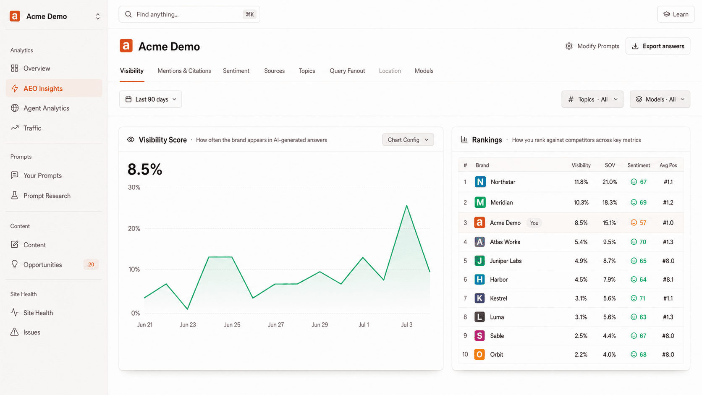Switch to the Models tab

pos(424,71)
